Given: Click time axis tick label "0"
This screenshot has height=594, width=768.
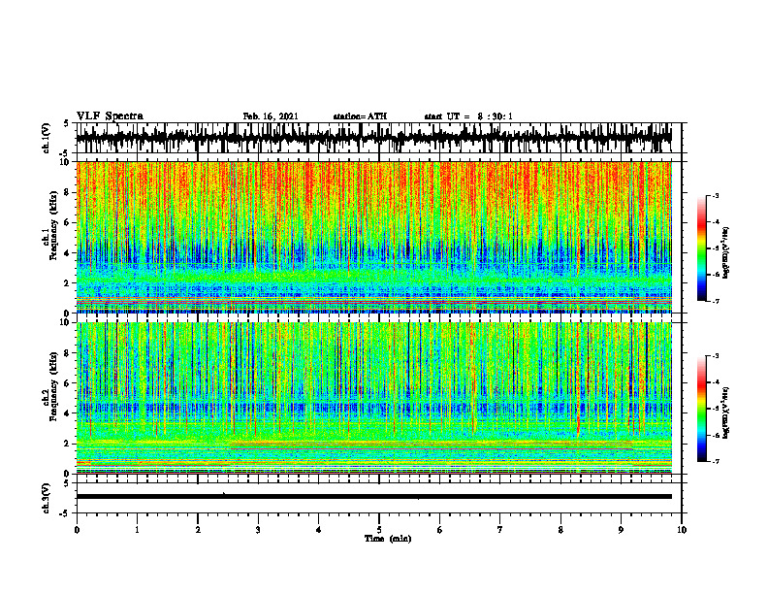Looking at the screenshot, I should coord(77,530).
